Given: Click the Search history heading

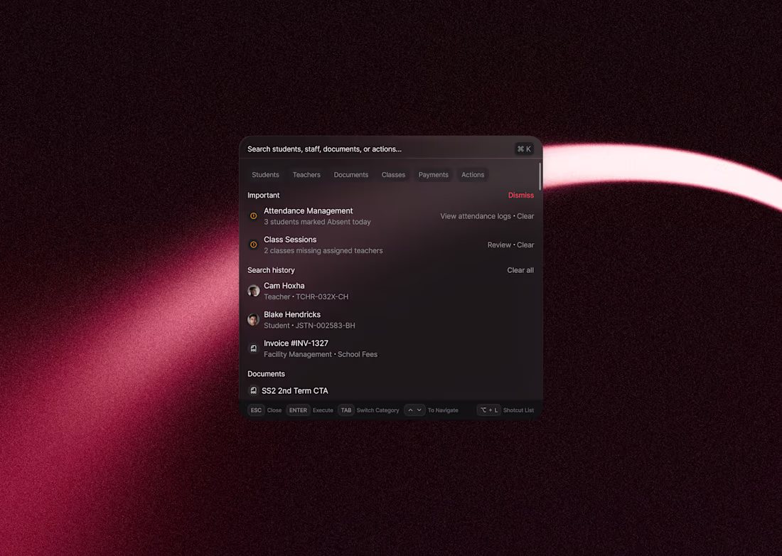Looking at the screenshot, I should point(271,270).
